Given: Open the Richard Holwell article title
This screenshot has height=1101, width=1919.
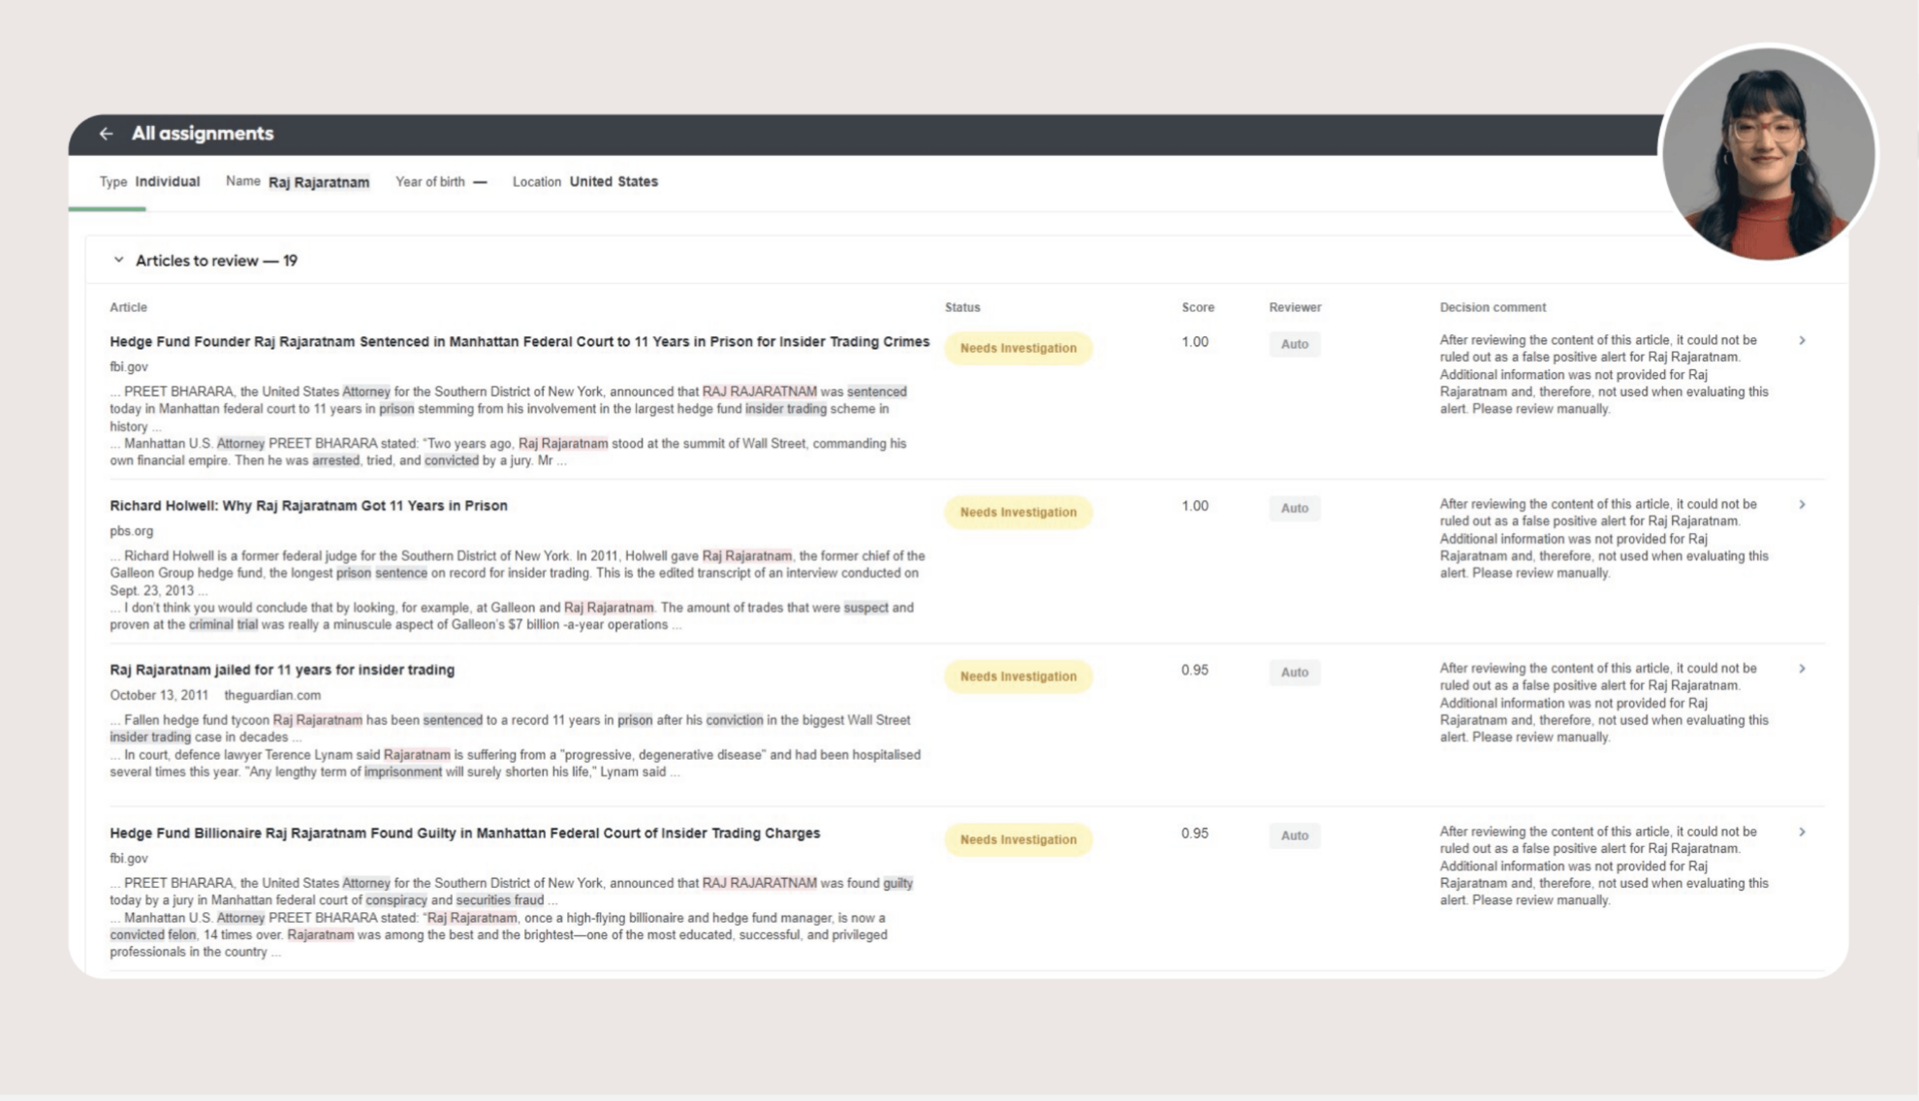Looking at the screenshot, I should (x=308, y=505).
